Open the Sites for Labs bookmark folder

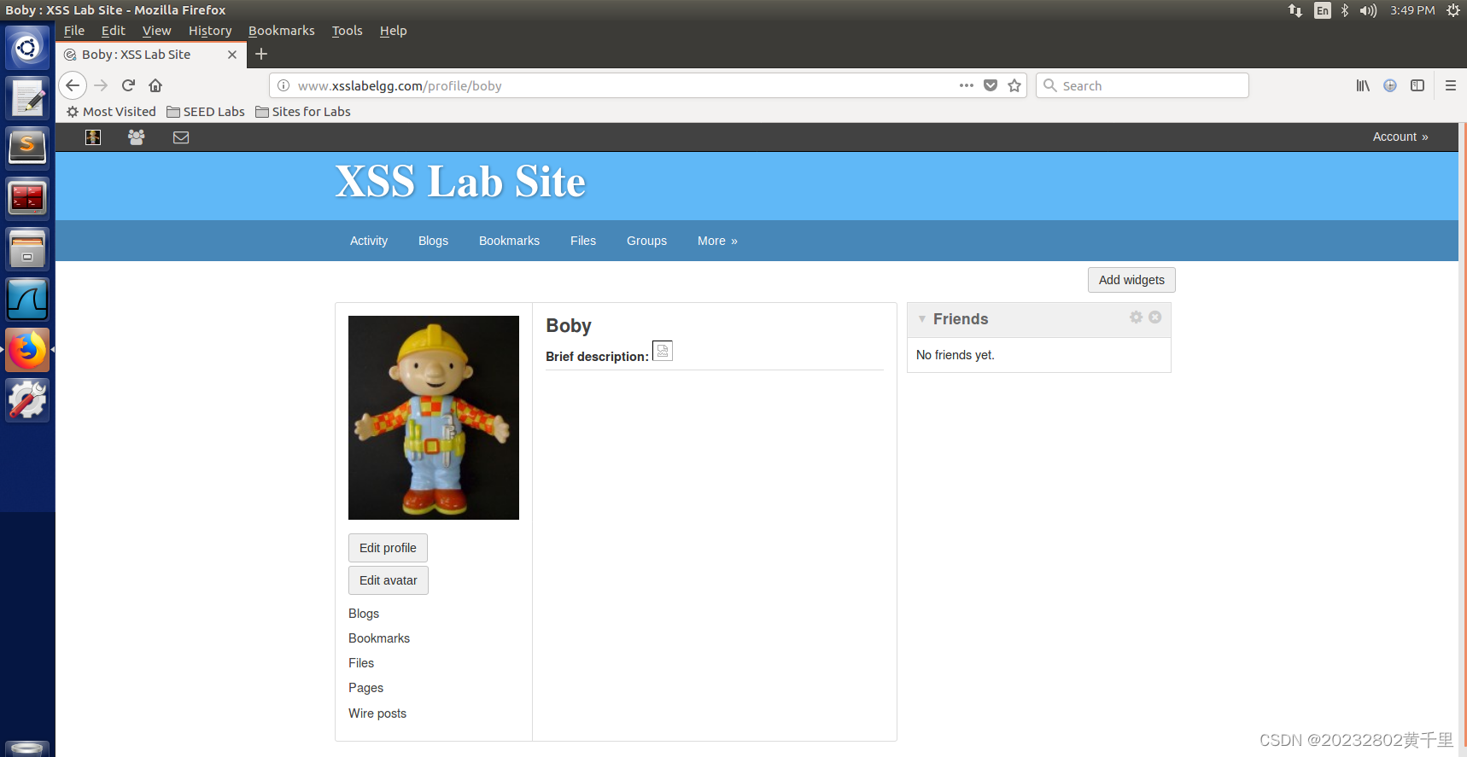point(303,112)
